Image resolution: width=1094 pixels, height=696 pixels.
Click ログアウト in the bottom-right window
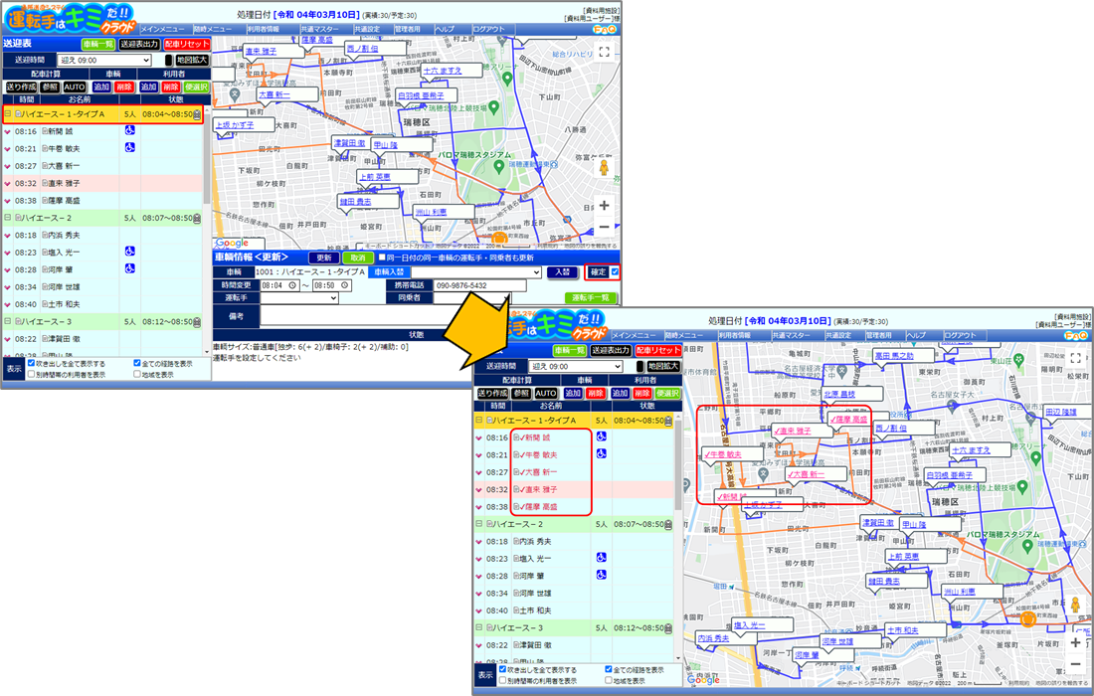click(x=960, y=335)
